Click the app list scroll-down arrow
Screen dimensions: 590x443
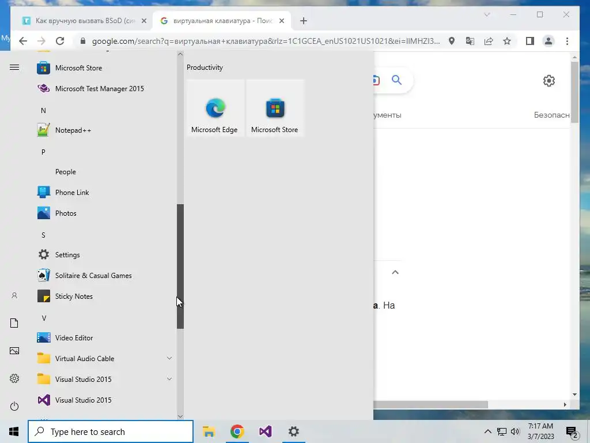click(x=180, y=416)
